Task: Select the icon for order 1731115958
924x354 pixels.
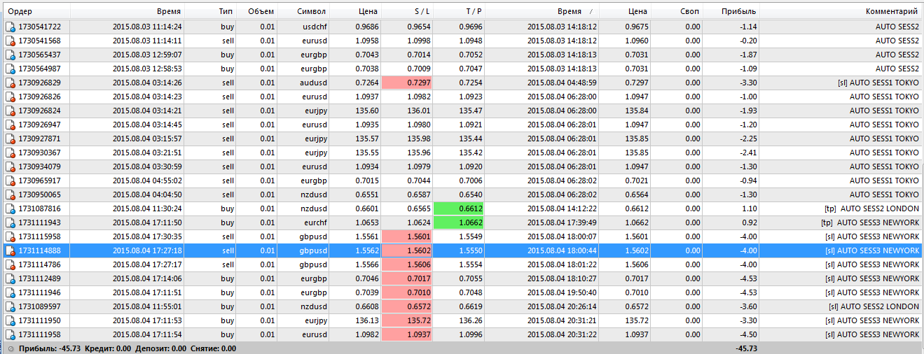Action: pos(11,236)
